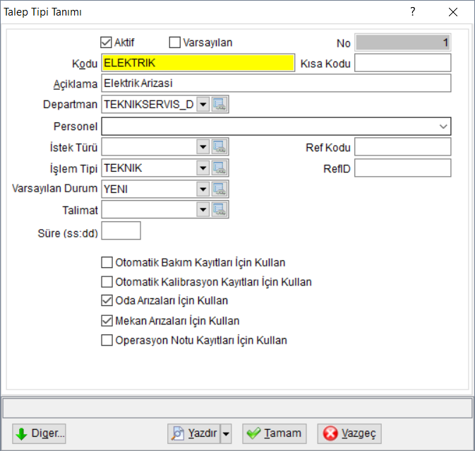Image resolution: width=475 pixels, height=451 pixels.
Task: Click the TEKNIK value in İşlem Tipi
Action: point(123,168)
